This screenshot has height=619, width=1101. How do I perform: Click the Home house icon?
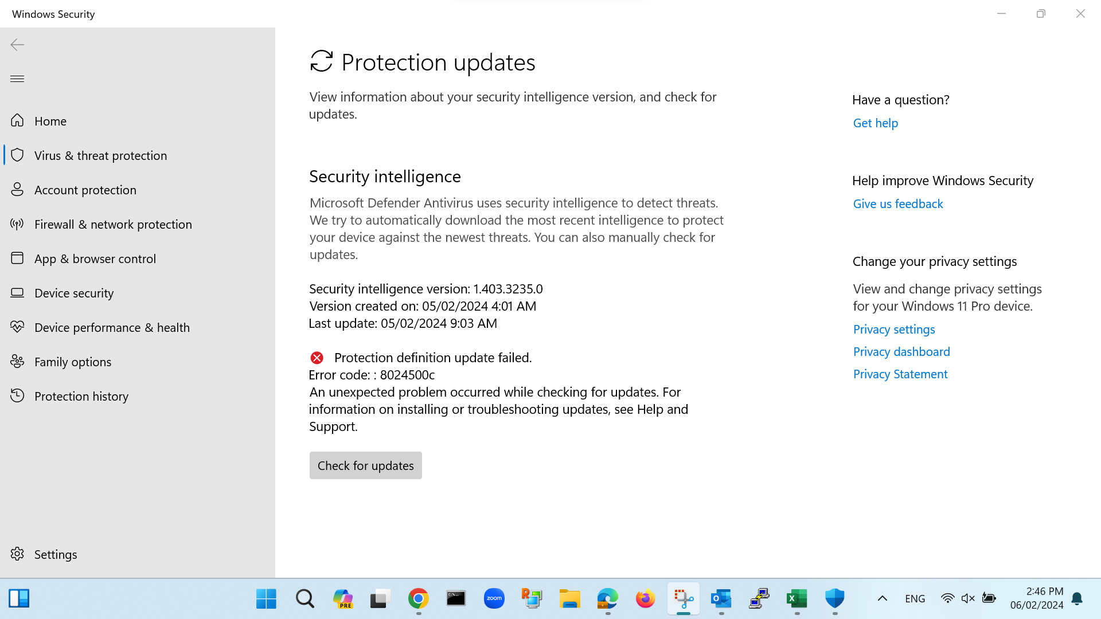point(17,120)
